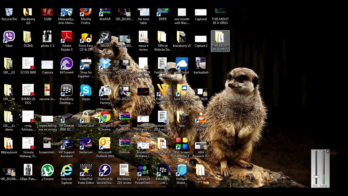
Task: Select the Blackberry Z10 review document
Action: click(124, 175)
